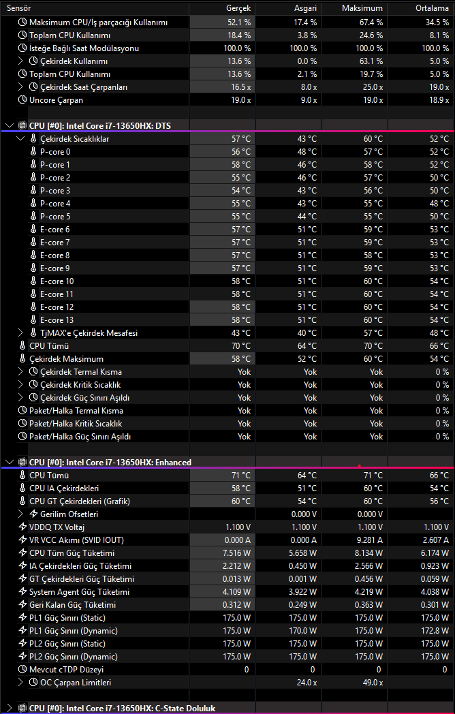Expand the C-State Doluluk sensor group

tap(10, 708)
